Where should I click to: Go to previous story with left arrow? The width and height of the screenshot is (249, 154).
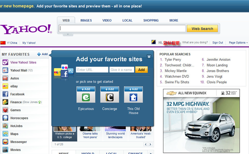point(146,144)
